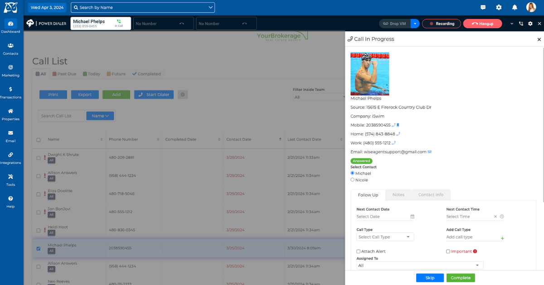This screenshot has height=285, width=544.
Task: Uncheck the Michael Phelps row checkbox
Action: click(x=38, y=248)
